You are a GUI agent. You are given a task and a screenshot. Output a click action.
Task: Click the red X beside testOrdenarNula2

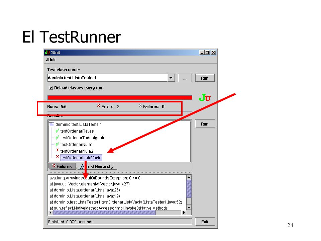pyautogui.click(x=58, y=150)
